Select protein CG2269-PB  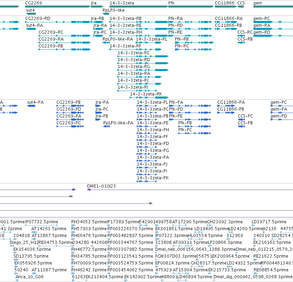70,106
